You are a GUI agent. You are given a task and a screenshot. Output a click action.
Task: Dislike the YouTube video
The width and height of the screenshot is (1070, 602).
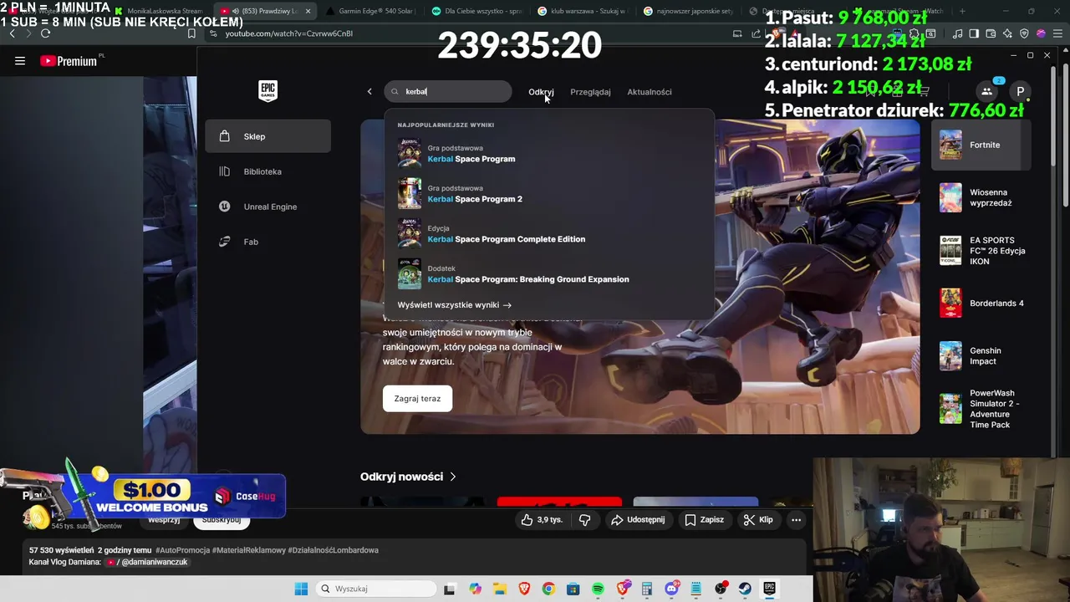(585, 520)
